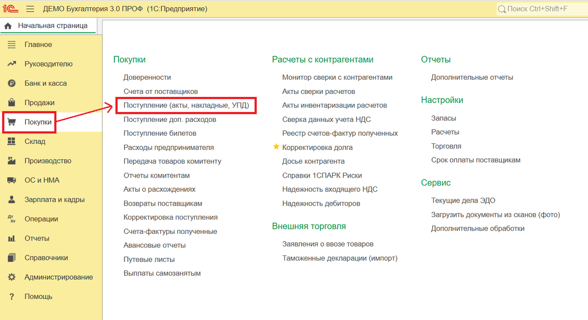The width and height of the screenshot is (588, 320).
Task: Open the Продажи section
Action: (40, 103)
